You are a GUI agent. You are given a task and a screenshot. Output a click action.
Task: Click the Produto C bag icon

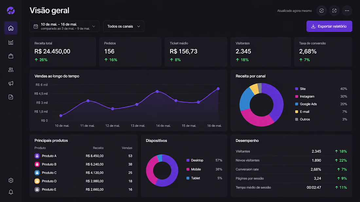37,173
